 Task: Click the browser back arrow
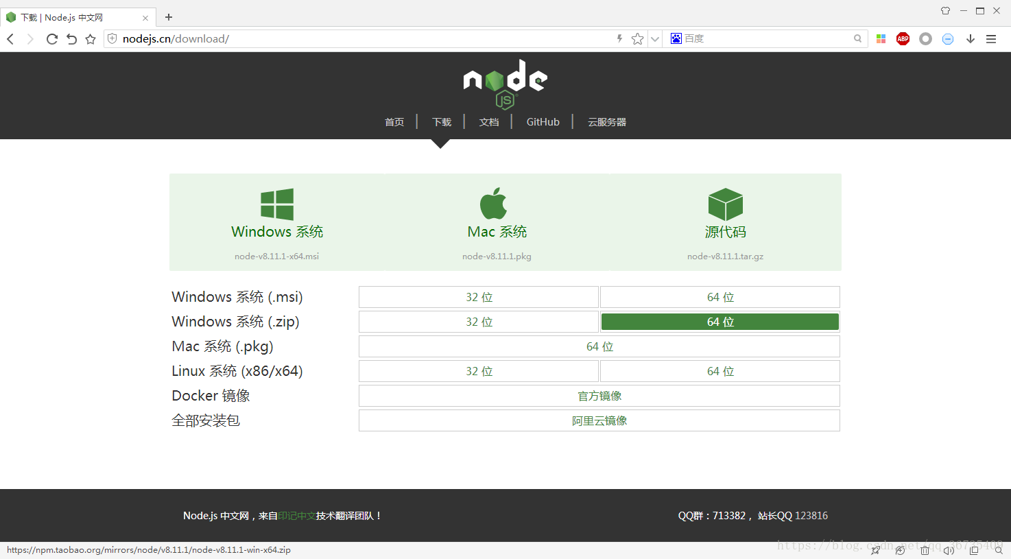point(10,39)
